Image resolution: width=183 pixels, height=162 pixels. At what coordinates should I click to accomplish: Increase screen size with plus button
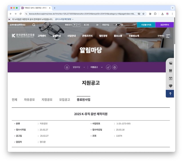point(74,25)
